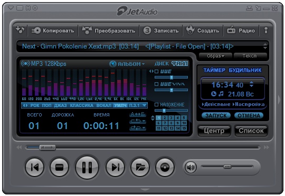The width and height of the screenshot is (285, 196).
Task: Pause the current song
Action: pyautogui.click(x=87, y=167)
